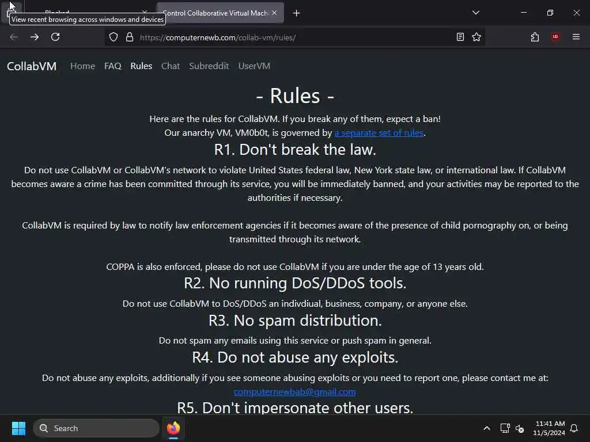The height and width of the screenshot is (442, 590).
Task: Open the Windows Start menu
Action: pos(18,428)
